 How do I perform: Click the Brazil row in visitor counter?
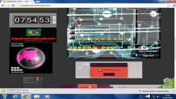pyautogui.click(x=33, y=80)
